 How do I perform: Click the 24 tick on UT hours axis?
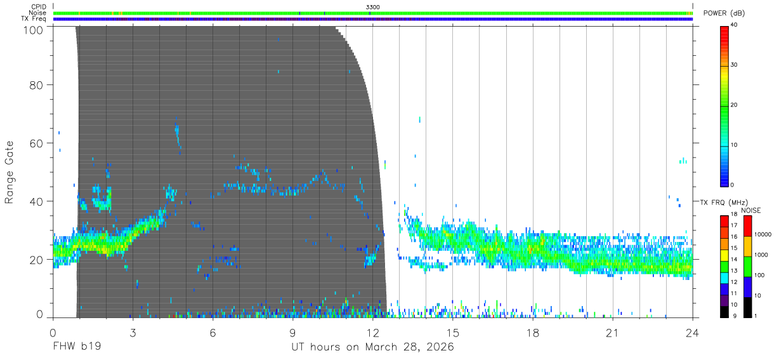[693, 333]
